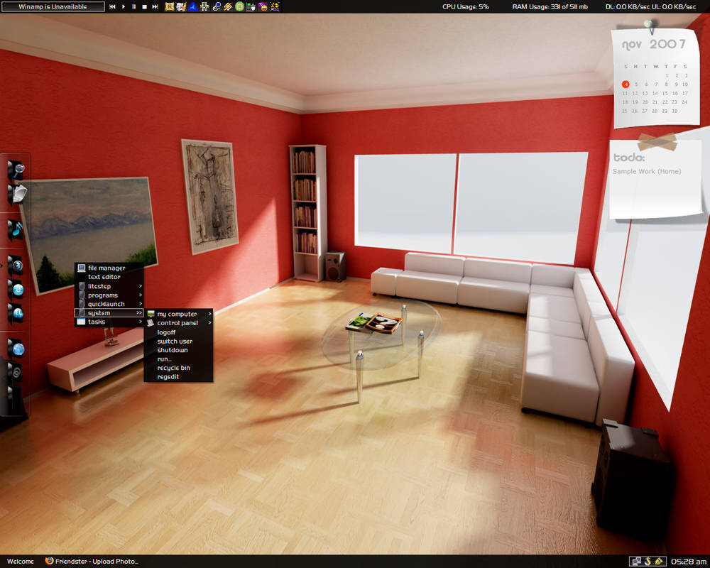Viewport: 710px width, 568px height.
Task: Open run... from the system submenu
Action: coord(178,359)
